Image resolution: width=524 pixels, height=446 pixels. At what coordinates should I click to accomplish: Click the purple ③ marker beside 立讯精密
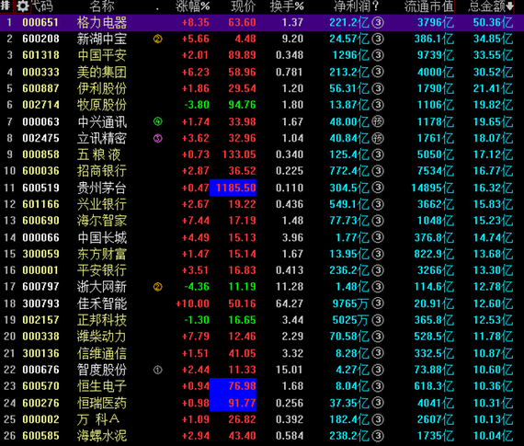click(158, 138)
